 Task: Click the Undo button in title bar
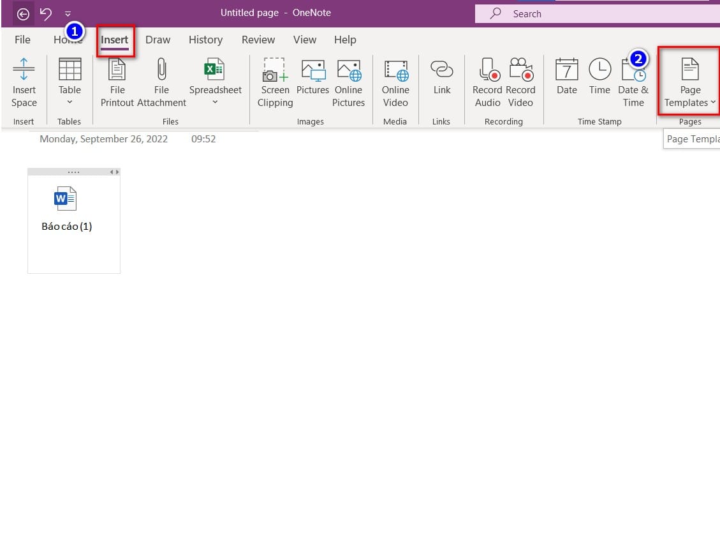click(46, 13)
